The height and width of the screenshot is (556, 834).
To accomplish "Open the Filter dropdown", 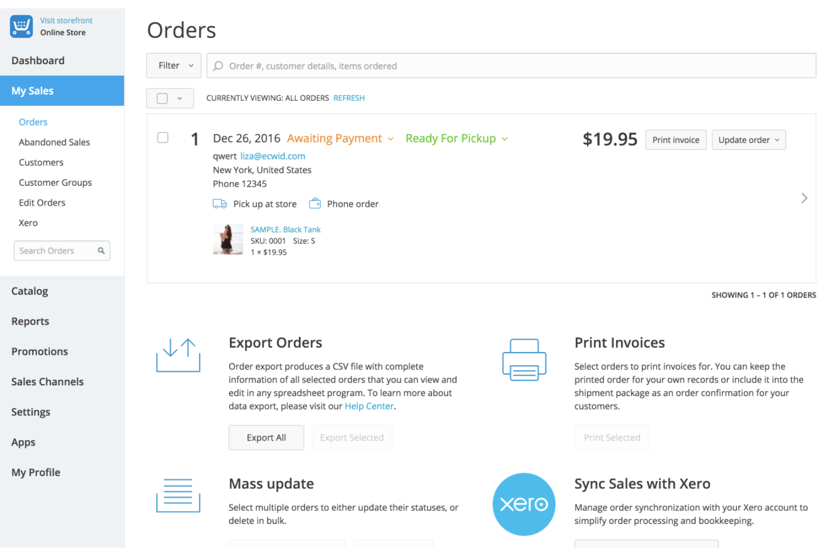I will [174, 65].
